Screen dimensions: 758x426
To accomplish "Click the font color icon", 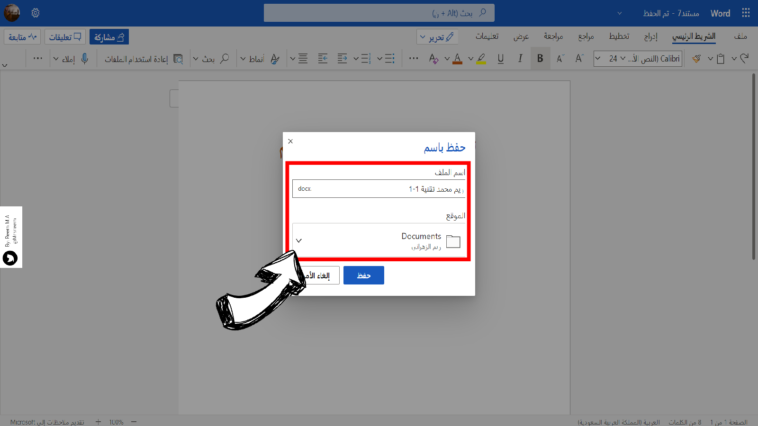I will point(457,59).
